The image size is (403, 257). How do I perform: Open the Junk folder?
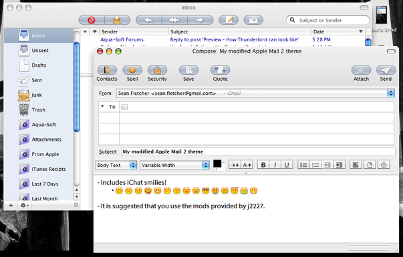pos(39,95)
